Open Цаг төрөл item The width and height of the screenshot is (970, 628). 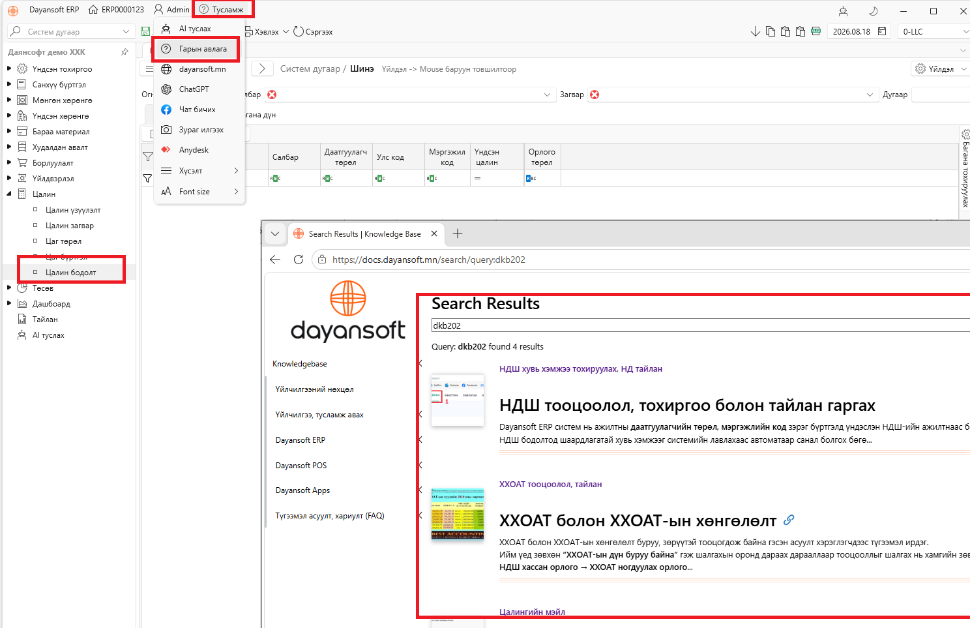click(x=63, y=241)
